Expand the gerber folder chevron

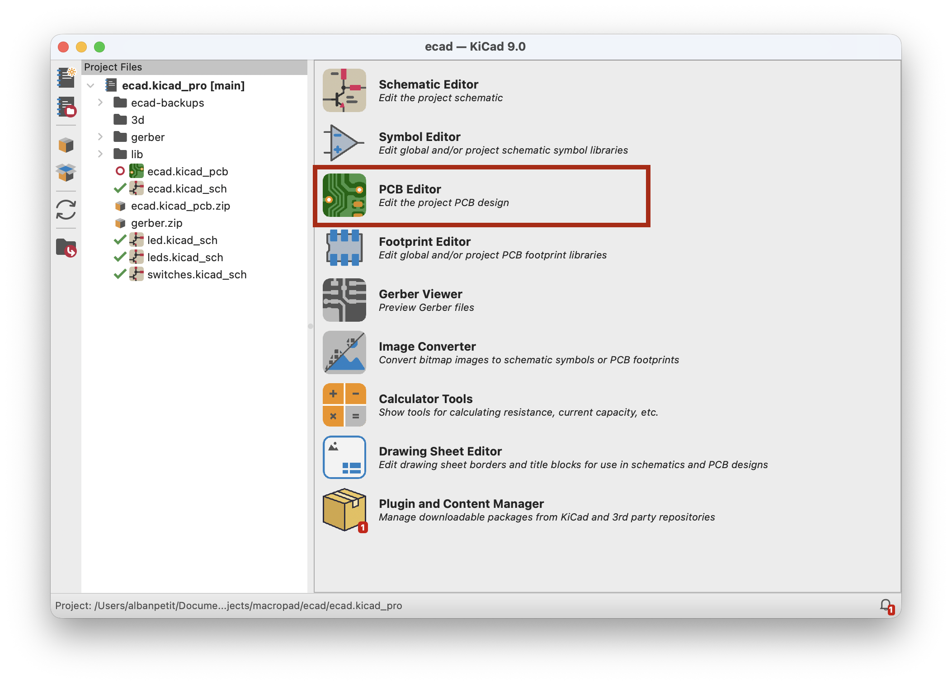click(x=100, y=137)
